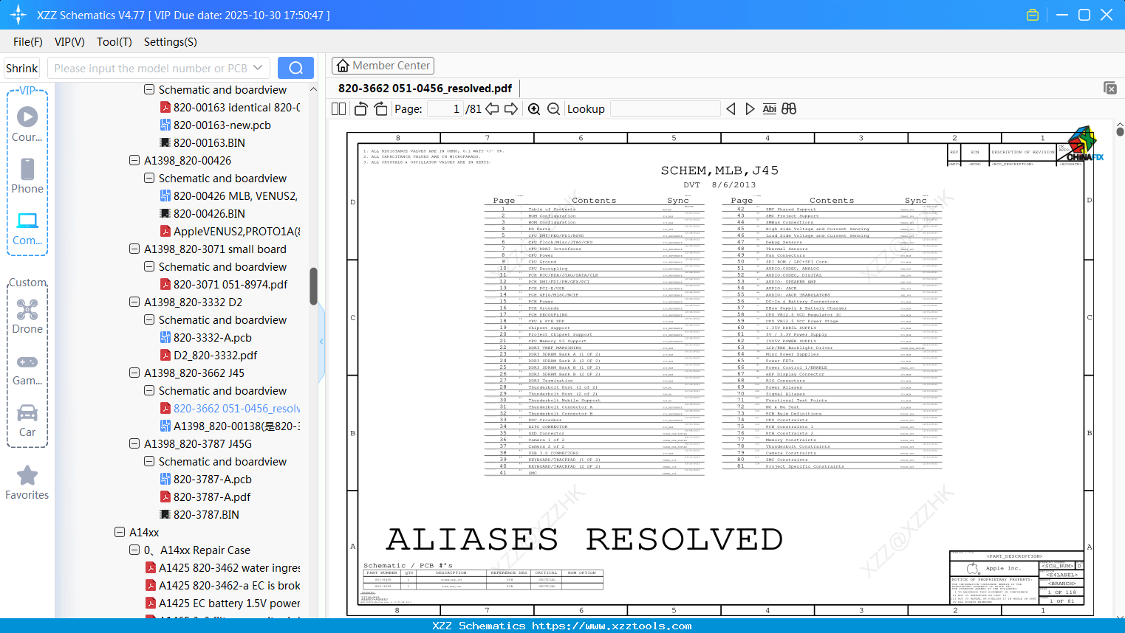
Task: Open the Member Center
Action: point(383,66)
